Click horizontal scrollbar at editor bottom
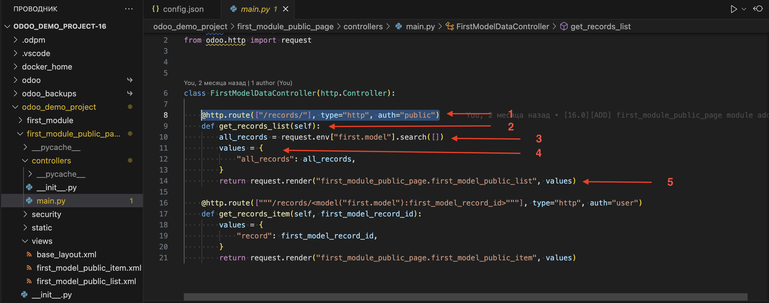Viewport: 769px width, 303px height. pos(465,297)
